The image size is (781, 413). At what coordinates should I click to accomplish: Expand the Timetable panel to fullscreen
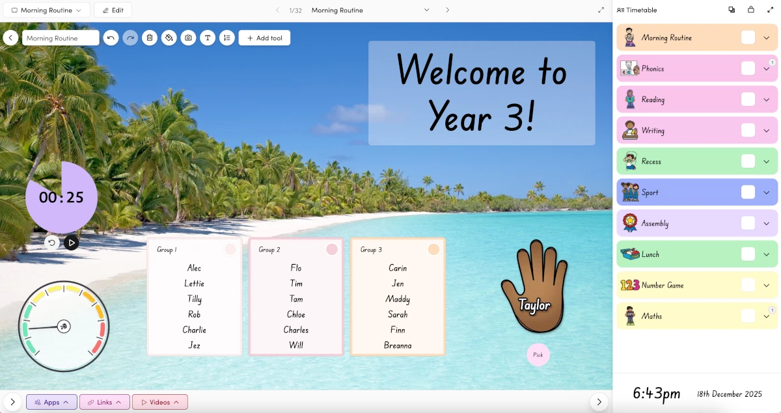[x=771, y=10]
